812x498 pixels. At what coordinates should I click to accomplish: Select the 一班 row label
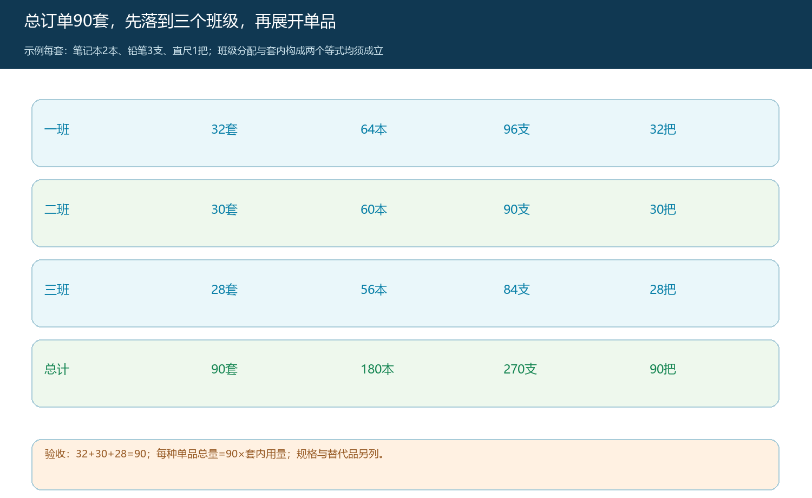click(x=57, y=129)
